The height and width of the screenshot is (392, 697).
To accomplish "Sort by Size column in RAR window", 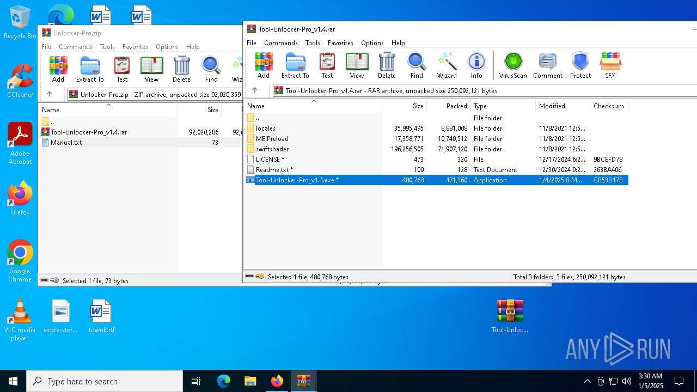I will tap(405, 106).
